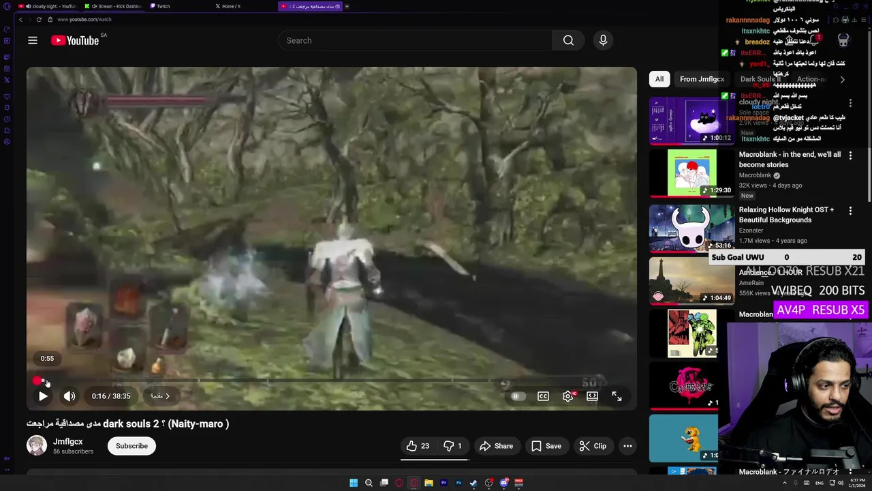Open sidebar settings hexagon gear icon
The height and width of the screenshot is (491, 872).
7,142
